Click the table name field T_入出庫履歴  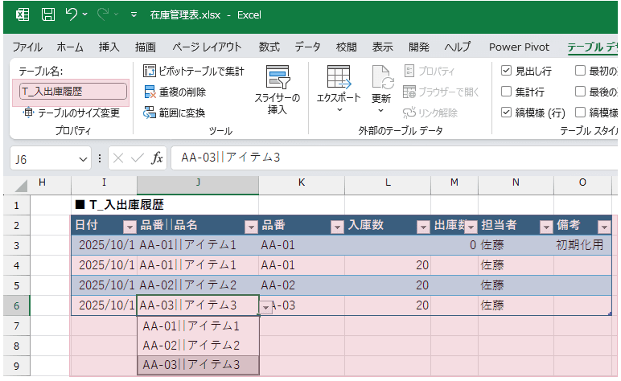73,92
